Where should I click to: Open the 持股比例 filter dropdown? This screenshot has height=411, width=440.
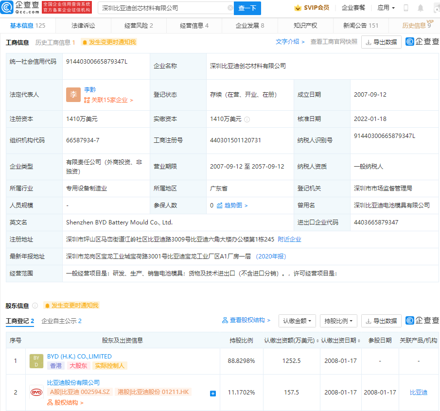pos(338,321)
